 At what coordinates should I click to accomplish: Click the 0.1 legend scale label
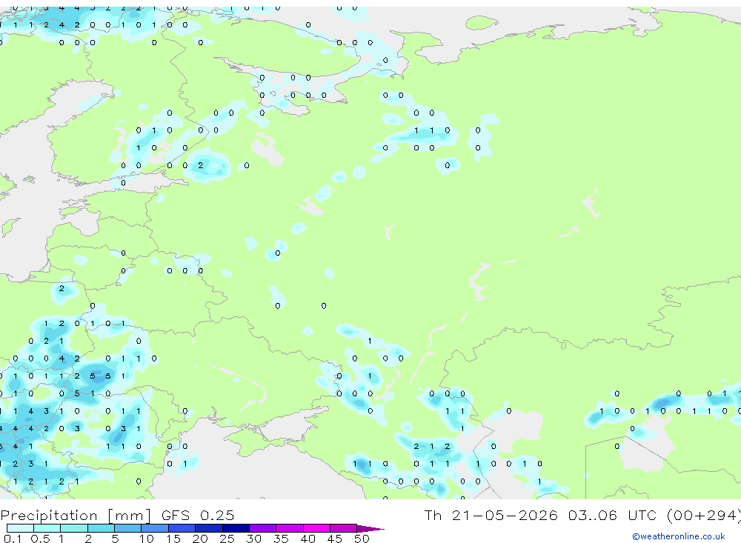click(13, 539)
